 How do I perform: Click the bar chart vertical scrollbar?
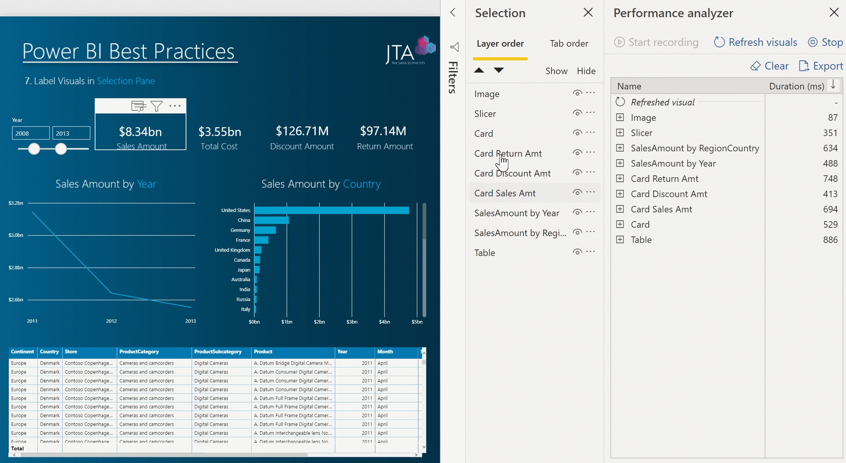pos(424,260)
